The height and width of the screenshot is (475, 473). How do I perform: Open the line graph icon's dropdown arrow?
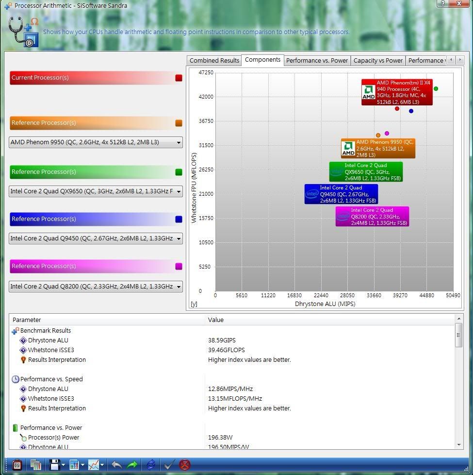pos(102,465)
